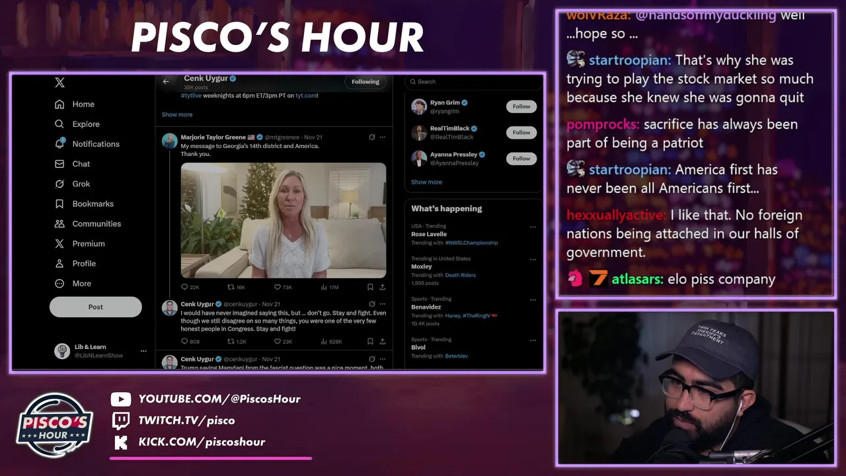The image size is (846, 476).
Task: Expand bio with Show more under tyt.com
Action: coord(177,114)
